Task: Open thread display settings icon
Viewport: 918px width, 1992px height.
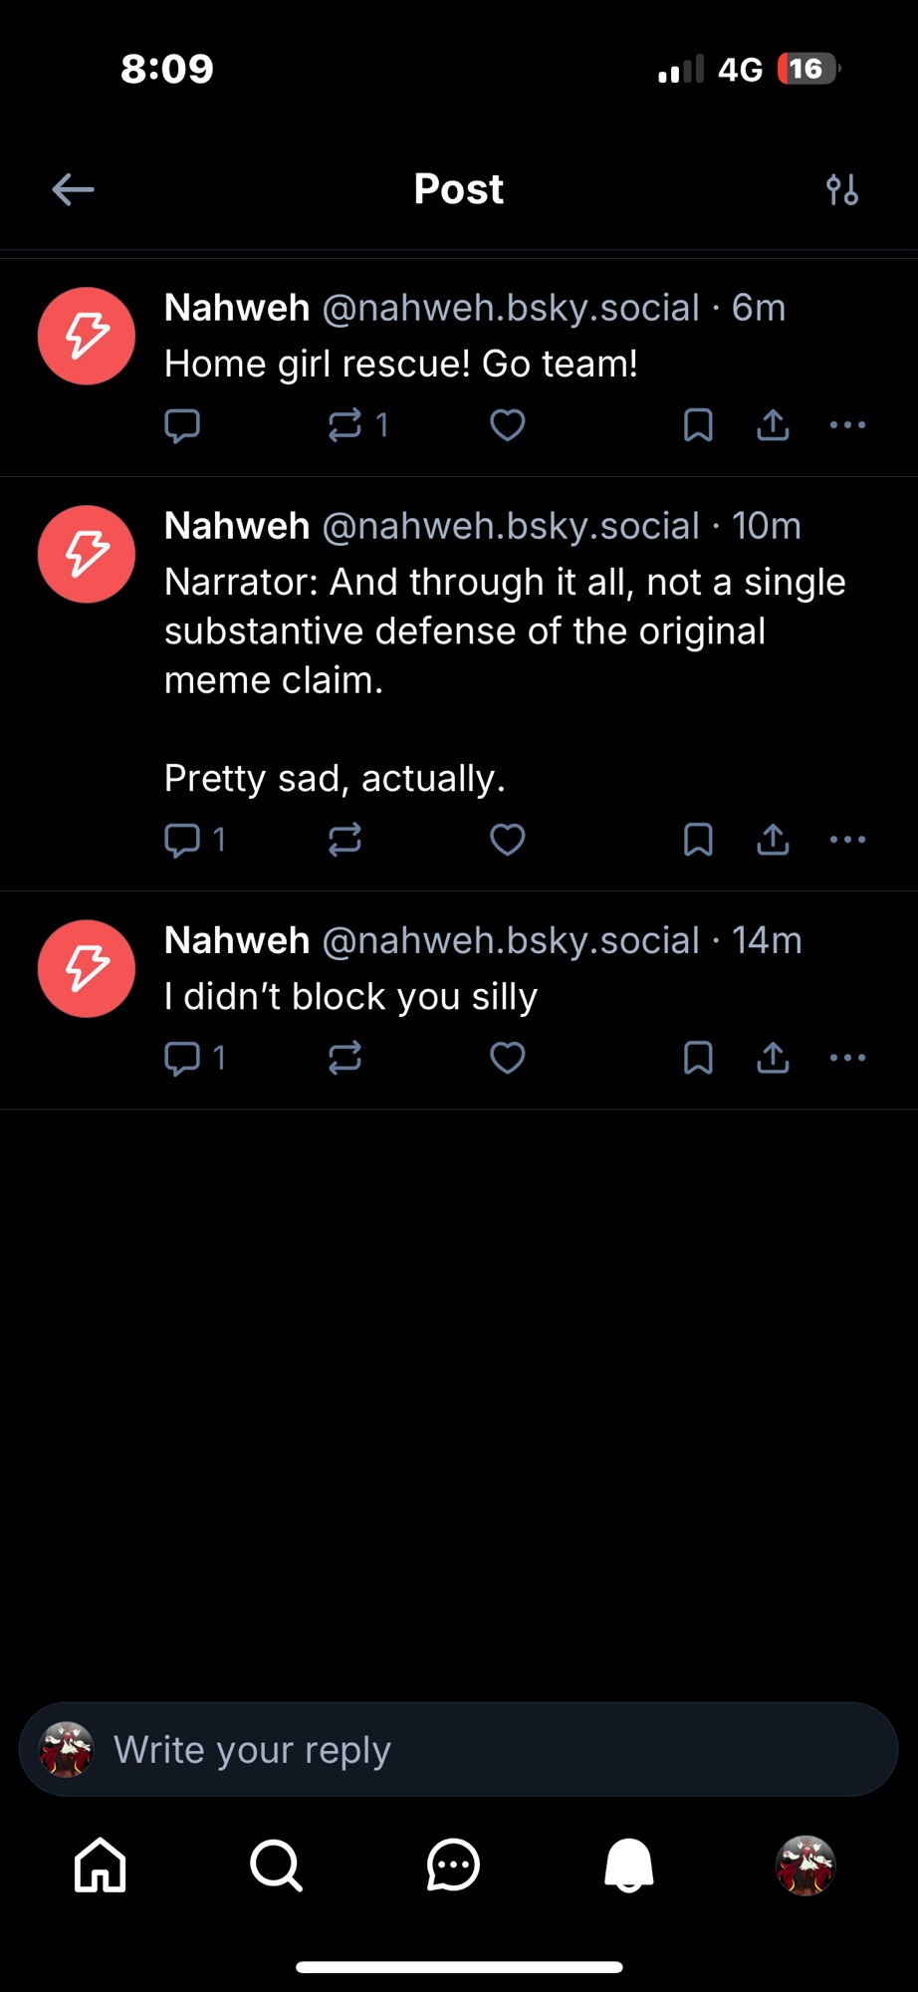Action: click(842, 189)
